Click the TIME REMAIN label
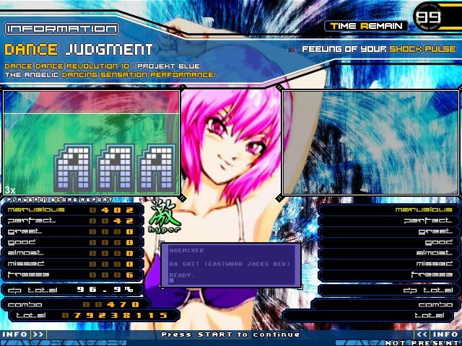Viewport: 462px width, 346px height. [x=366, y=26]
